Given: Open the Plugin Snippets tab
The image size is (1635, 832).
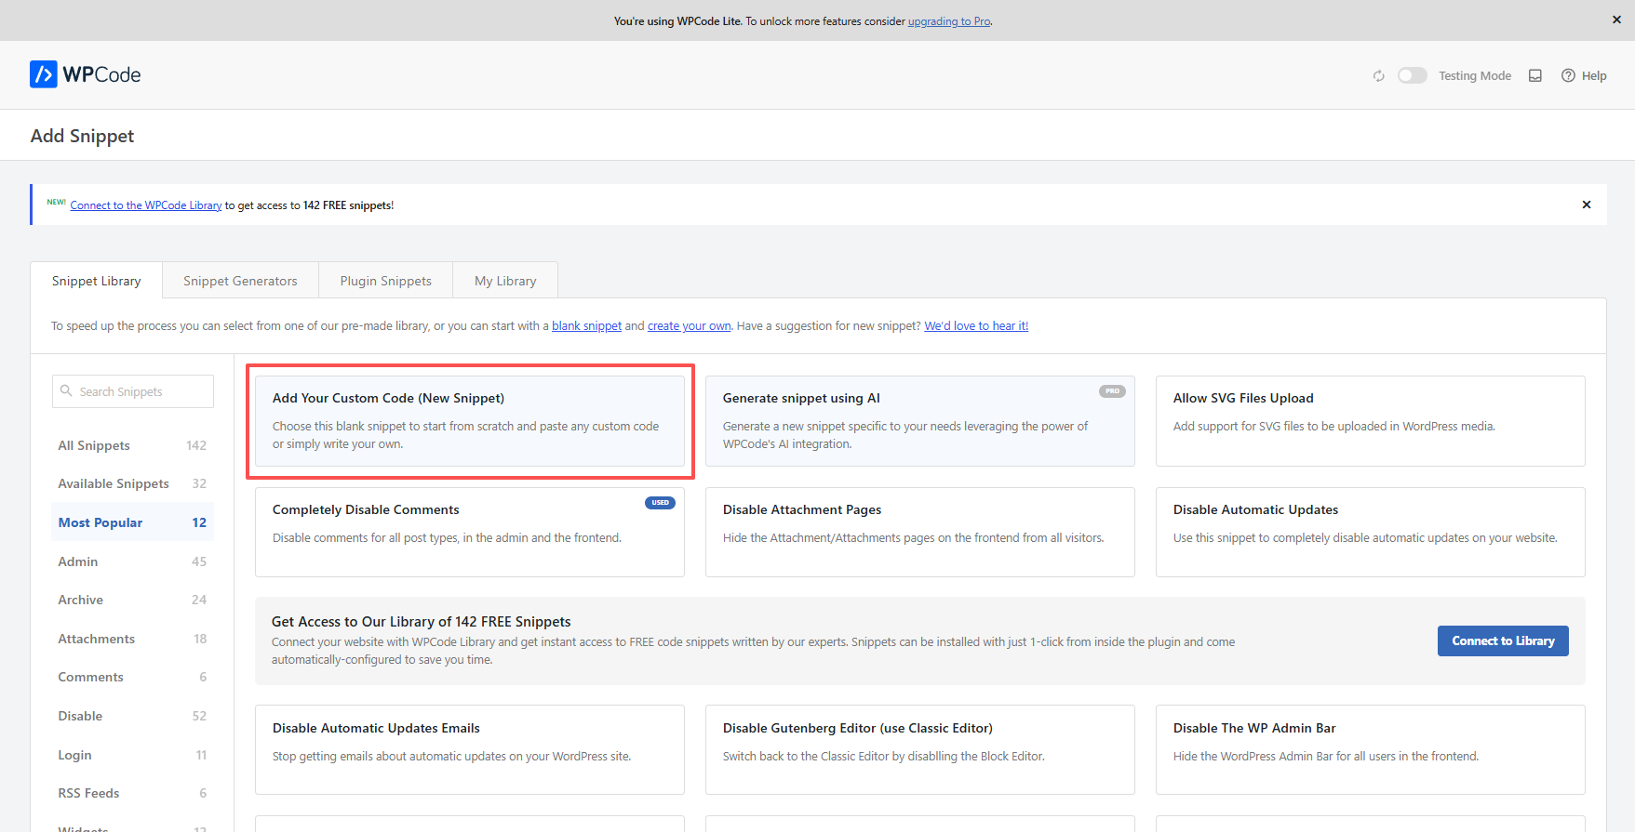Looking at the screenshot, I should tap(386, 281).
